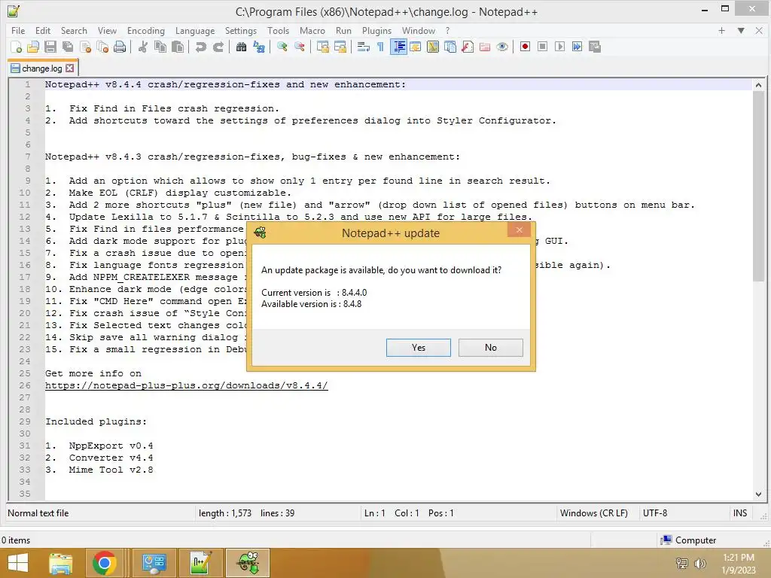Open File Explorer from the taskbar
The height and width of the screenshot is (578, 771).
coord(60,563)
